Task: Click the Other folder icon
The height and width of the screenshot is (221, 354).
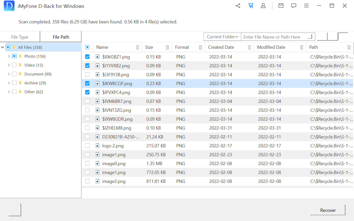Action: (20, 92)
